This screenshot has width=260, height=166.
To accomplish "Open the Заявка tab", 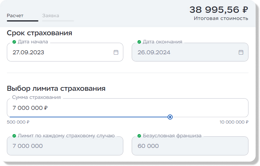I will click(51, 16).
